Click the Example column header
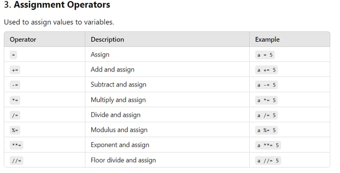Viewport: 340px width, 173px height. click(x=267, y=40)
